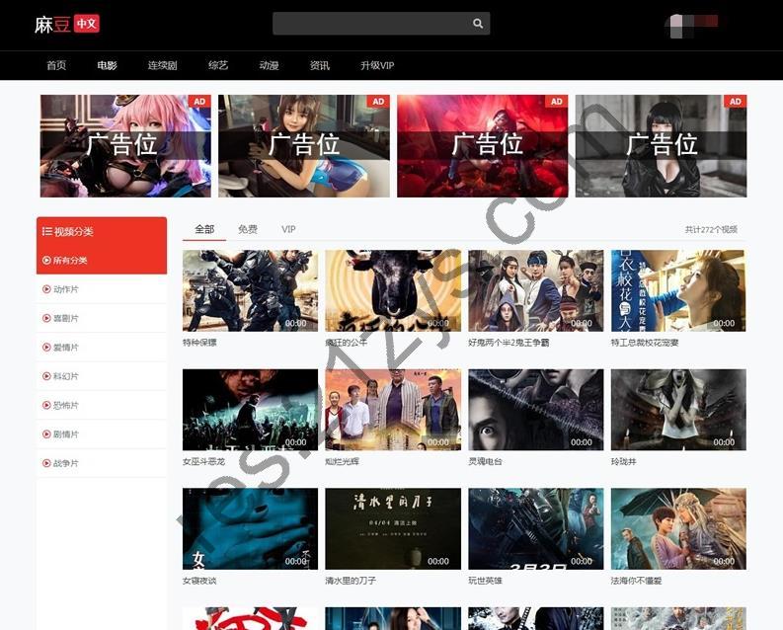Click the play icon beside 动作片
Image resolution: width=783 pixels, height=630 pixels.
coord(46,289)
